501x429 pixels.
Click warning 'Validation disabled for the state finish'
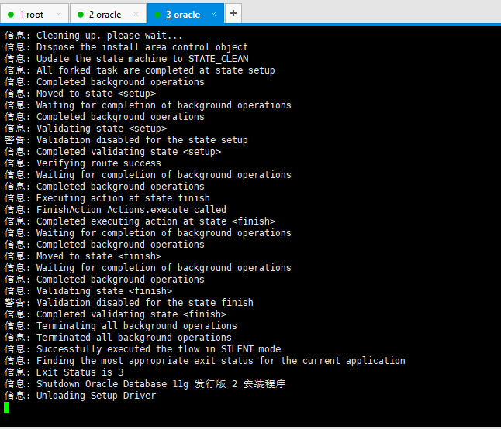click(x=129, y=303)
